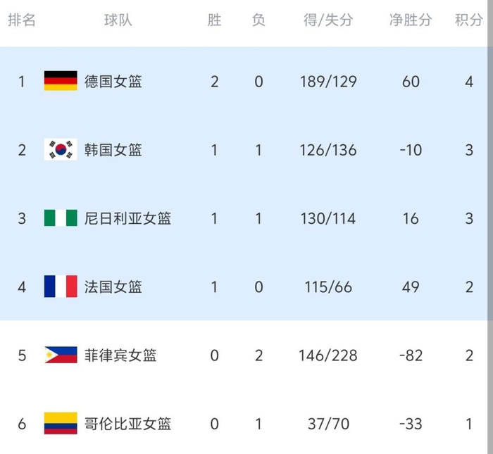Screen dimensions: 493x454
Task: Click the 球队 column header
Action: [118, 20]
